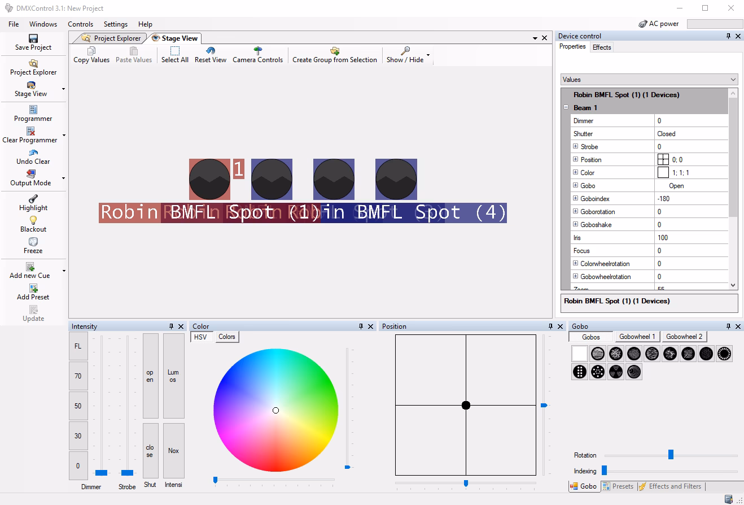Viewport: 744px width, 505px height.
Task: Expand the Goborotation property
Action: pos(575,211)
